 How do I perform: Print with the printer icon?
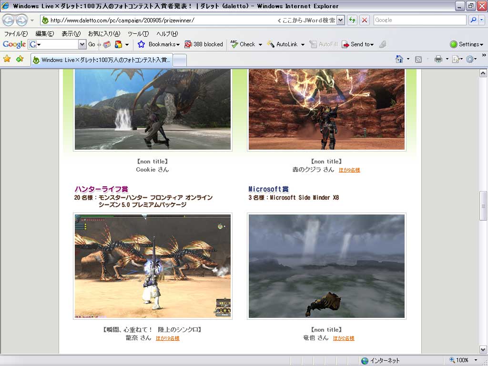(x=438, y=59)
